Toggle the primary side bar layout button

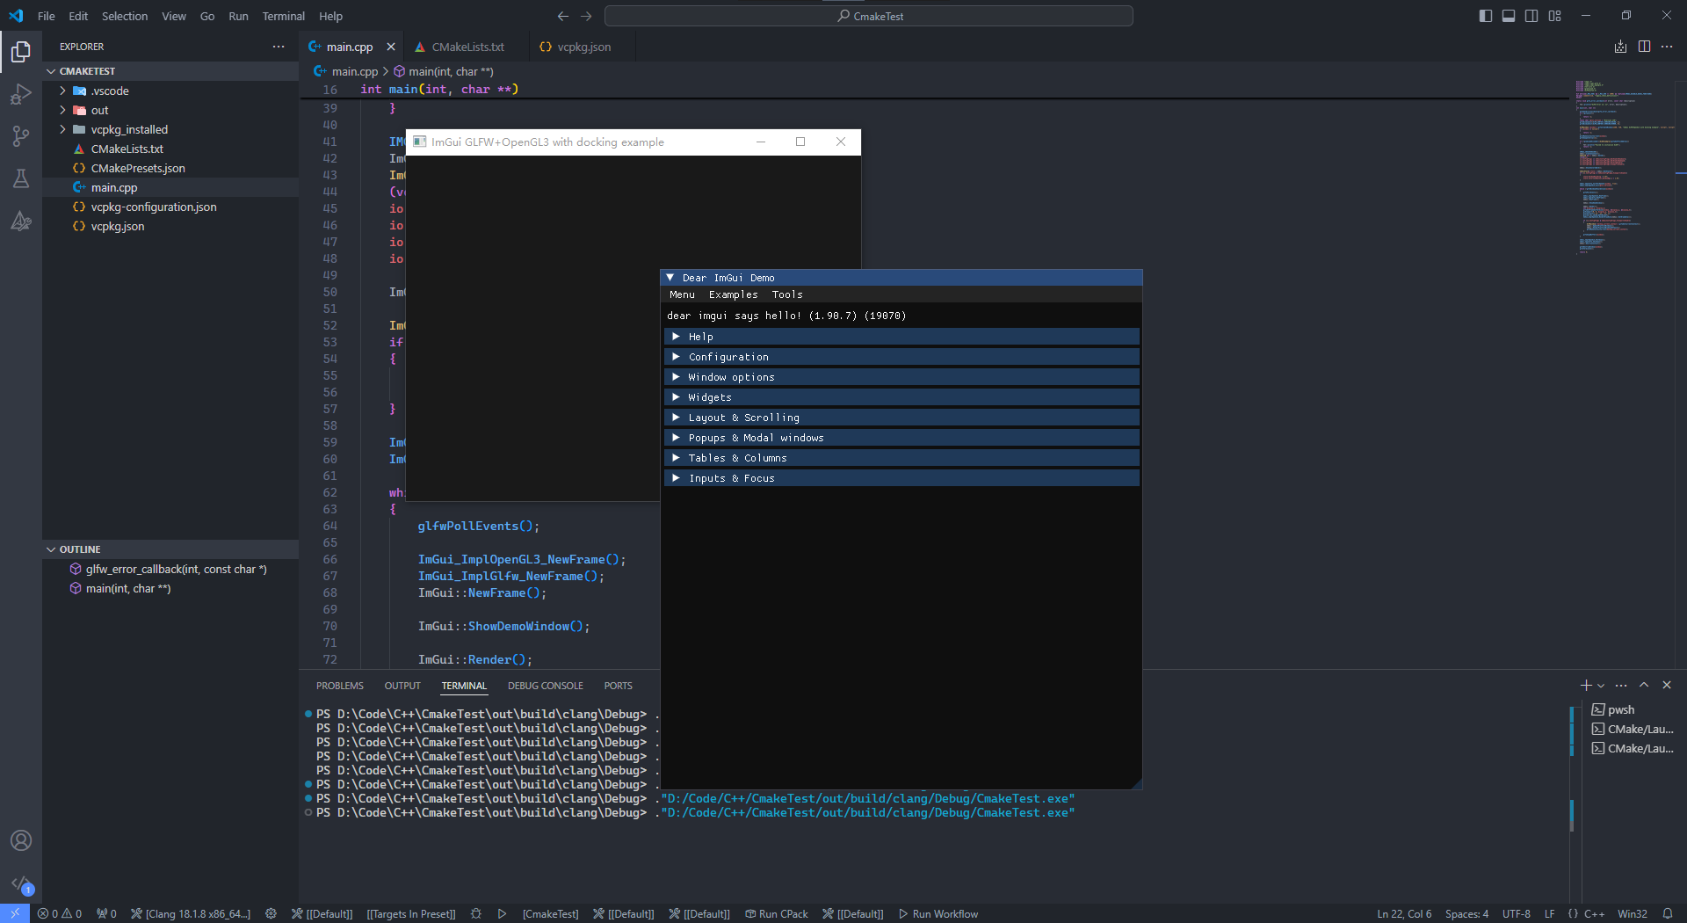click(x=1486, y=16)
